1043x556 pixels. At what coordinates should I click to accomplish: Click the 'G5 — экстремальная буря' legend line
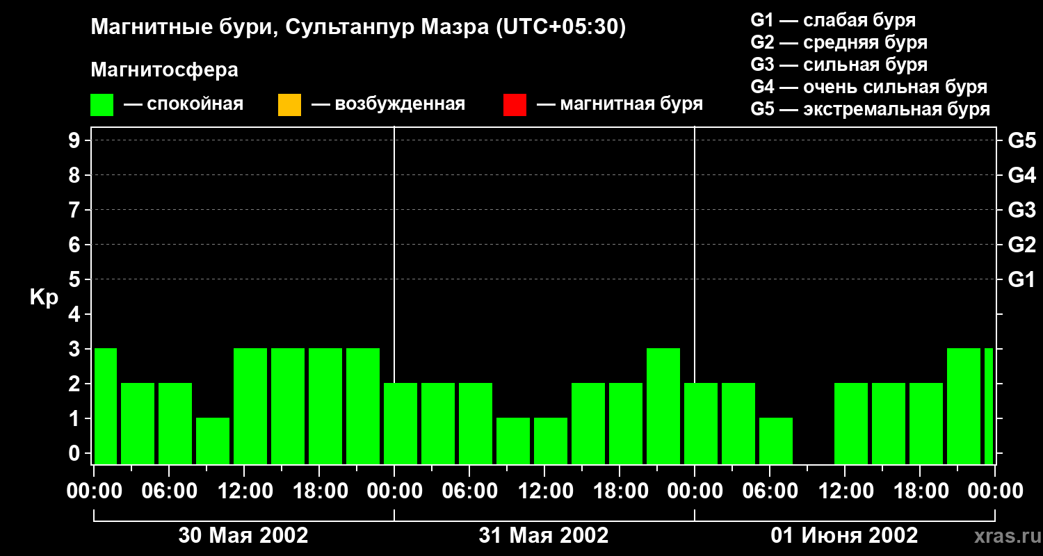click(871, 109)
